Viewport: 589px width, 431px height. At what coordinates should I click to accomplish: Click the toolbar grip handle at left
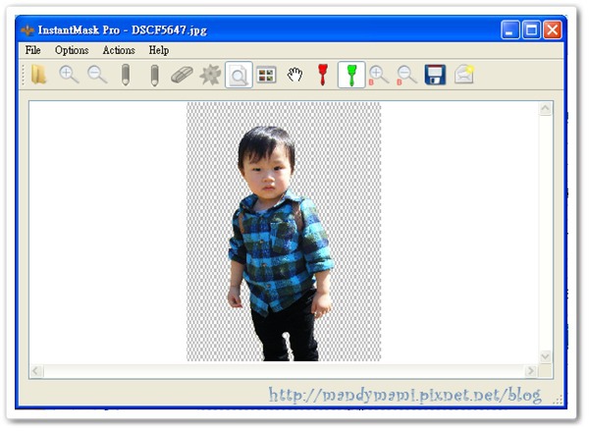click(x=24, y=75)
